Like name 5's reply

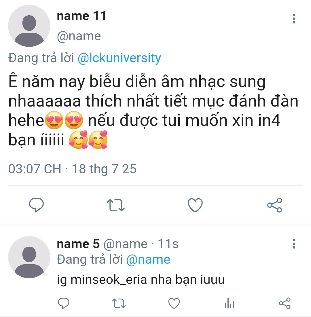174,303
